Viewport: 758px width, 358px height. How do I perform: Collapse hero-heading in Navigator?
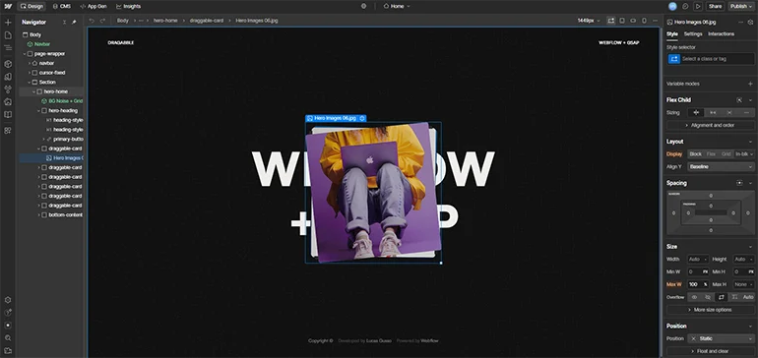(38, 110)
